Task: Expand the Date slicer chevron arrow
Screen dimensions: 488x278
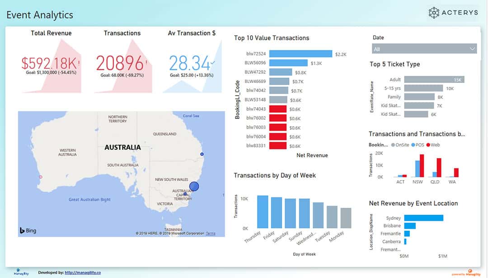Action: click(473, 49)
